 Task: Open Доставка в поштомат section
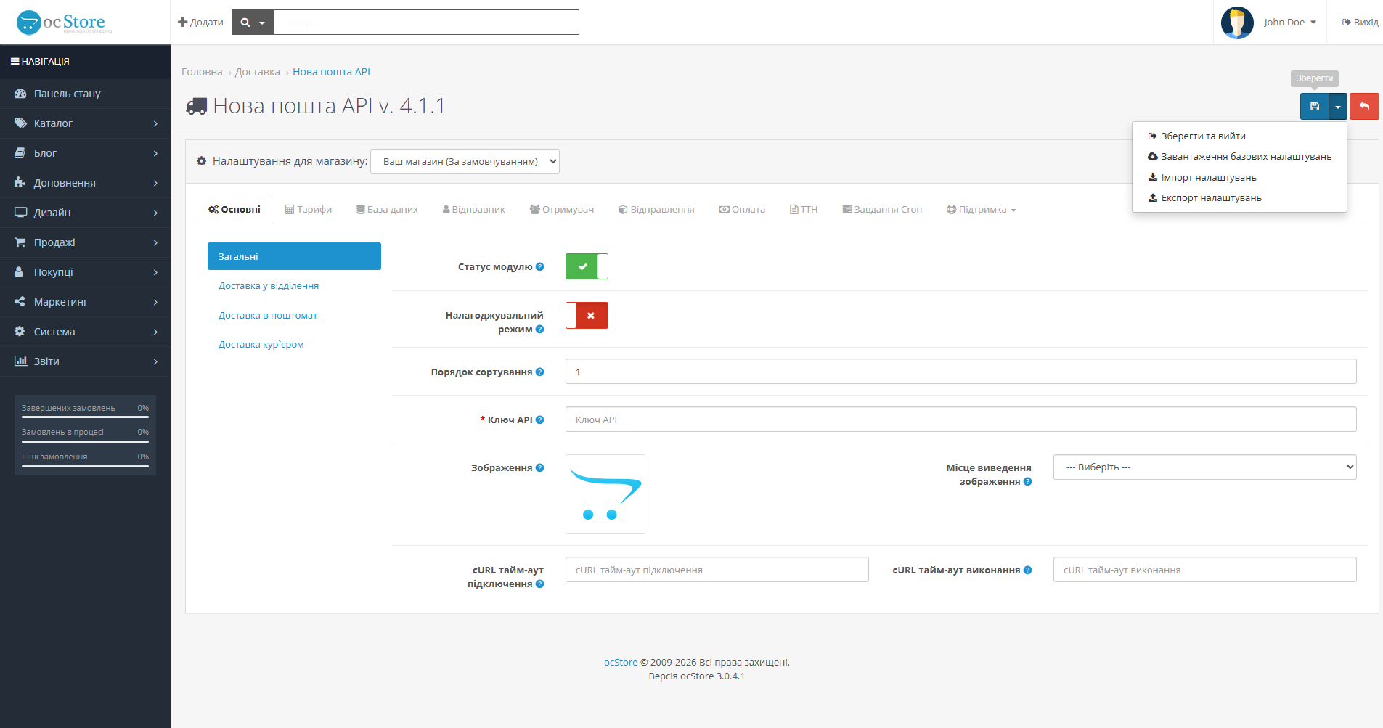[294, 316]
